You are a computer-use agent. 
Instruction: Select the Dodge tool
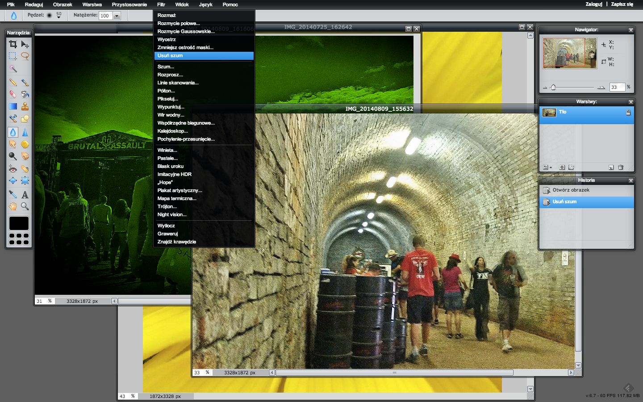[x=13, y=156]
